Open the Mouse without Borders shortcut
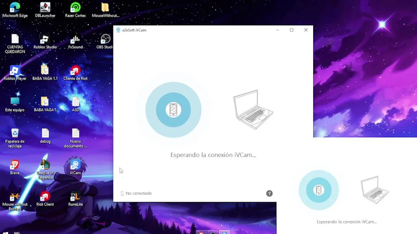Image resolution: width=417 pixels, height=234 pixels. point(15,201)
